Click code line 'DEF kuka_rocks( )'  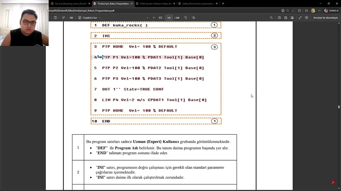(x=125, y=25)
